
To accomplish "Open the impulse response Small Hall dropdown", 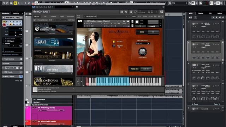I will pos(142,43).
